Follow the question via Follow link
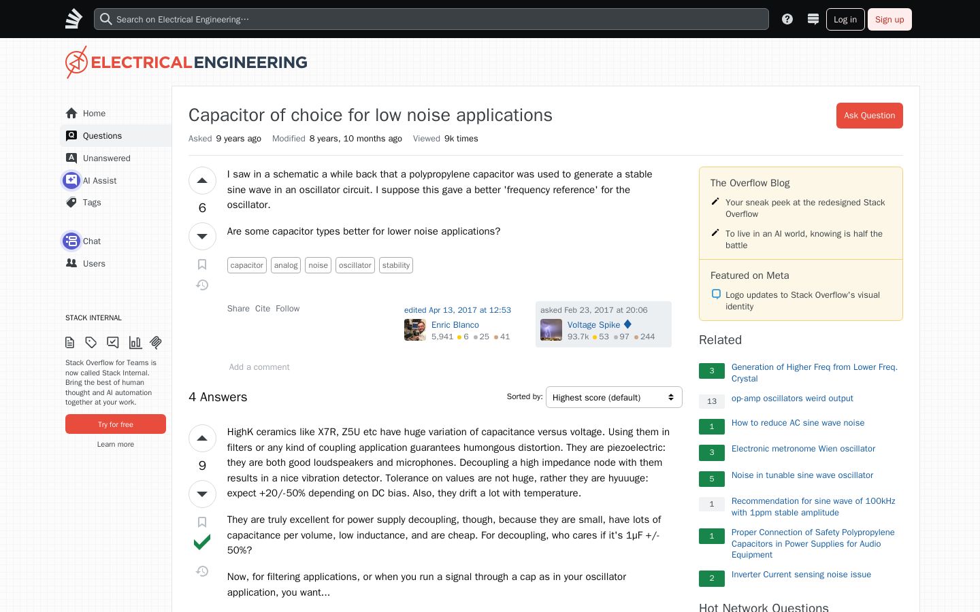The image size is (980, 612). [x=287, y=309]
